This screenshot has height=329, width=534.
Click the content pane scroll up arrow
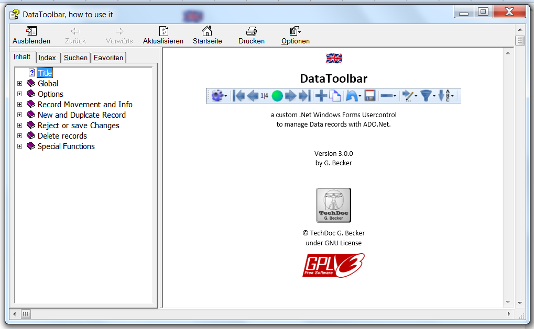tap(508, 53)
